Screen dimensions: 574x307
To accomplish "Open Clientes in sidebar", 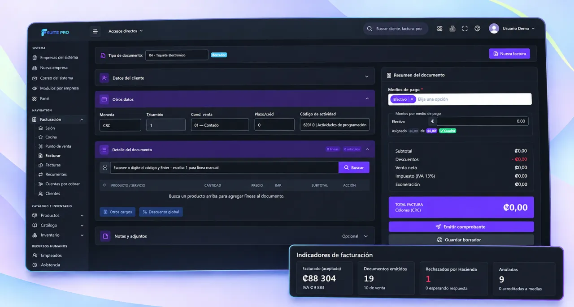I will click(49, 193).
